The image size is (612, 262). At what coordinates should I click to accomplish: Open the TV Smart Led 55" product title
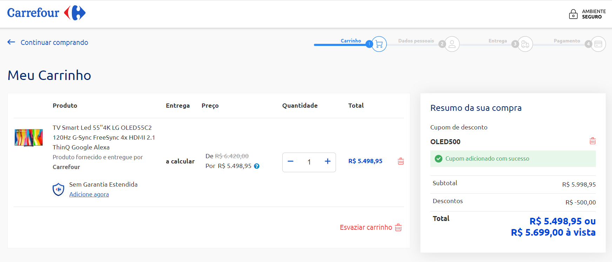pos(104,137)
